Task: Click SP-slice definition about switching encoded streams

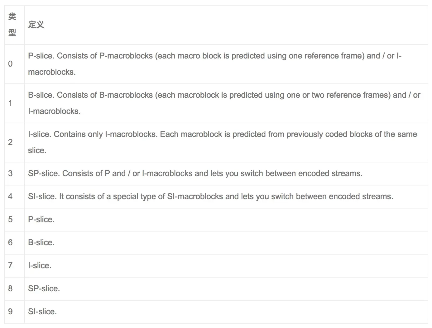Action: point(195,173)
